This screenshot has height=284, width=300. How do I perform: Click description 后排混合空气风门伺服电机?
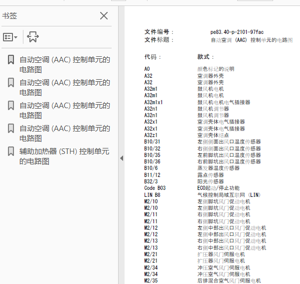point(229,281)
